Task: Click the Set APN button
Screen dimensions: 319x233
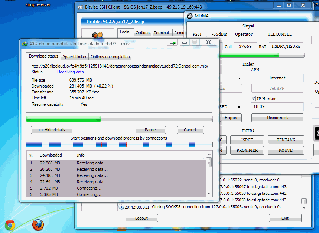Action: pyautogui.click(x=277, y=88)
